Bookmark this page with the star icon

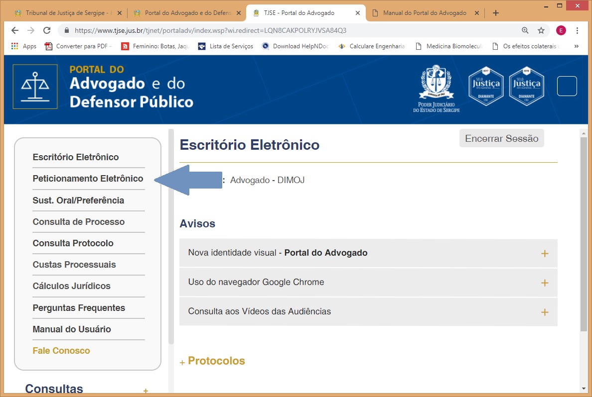(541, 30)
